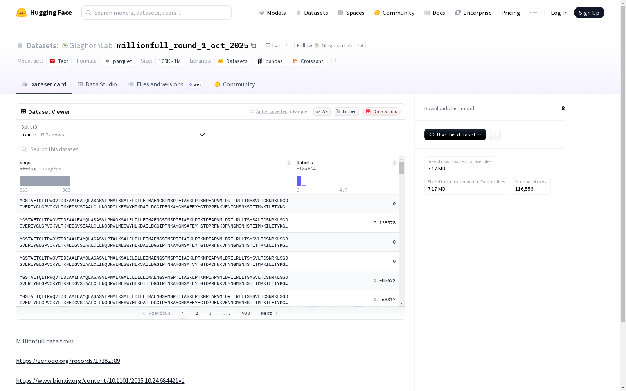This screenshot has height=391, width=626.
Task: Open the navigation more-menu icon in header
Action: tap(533, 13)
